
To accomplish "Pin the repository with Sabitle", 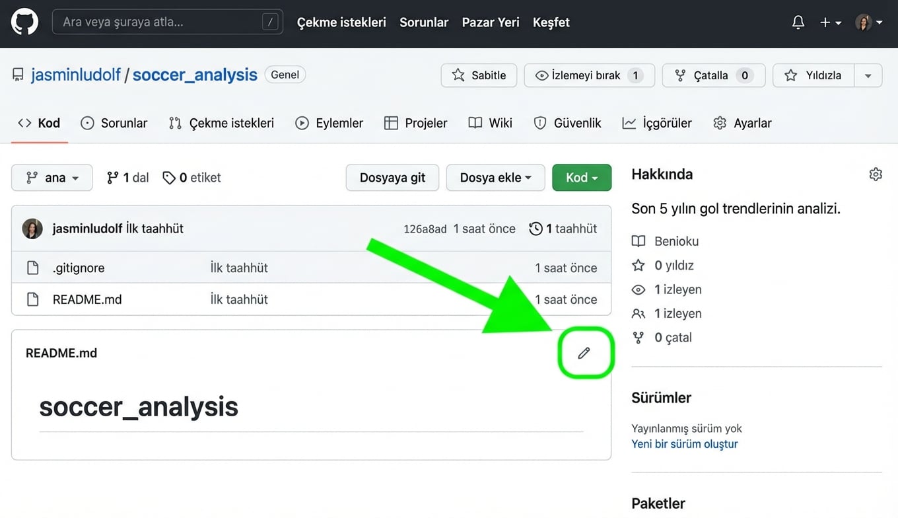I will pos(479,75).
